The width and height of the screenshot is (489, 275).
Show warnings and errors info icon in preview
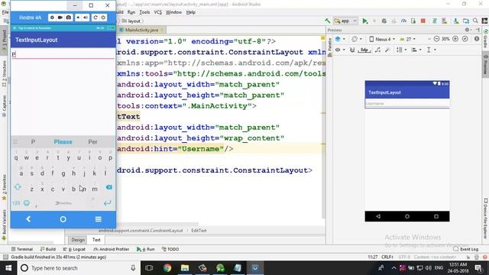477,39
